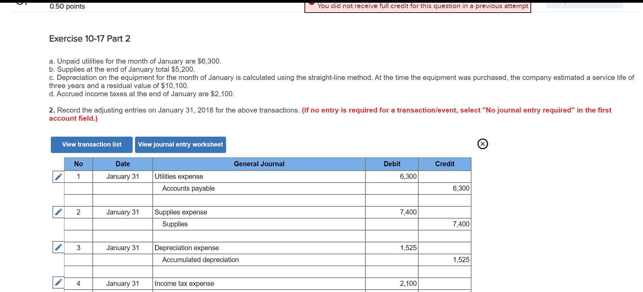Click the 7,400 credit for Supplies

tap(445, 224)
